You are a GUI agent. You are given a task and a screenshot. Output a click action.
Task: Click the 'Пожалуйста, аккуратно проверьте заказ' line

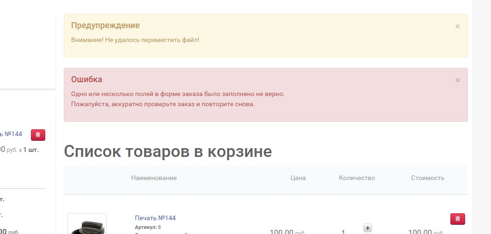click(x=163, y=104)
